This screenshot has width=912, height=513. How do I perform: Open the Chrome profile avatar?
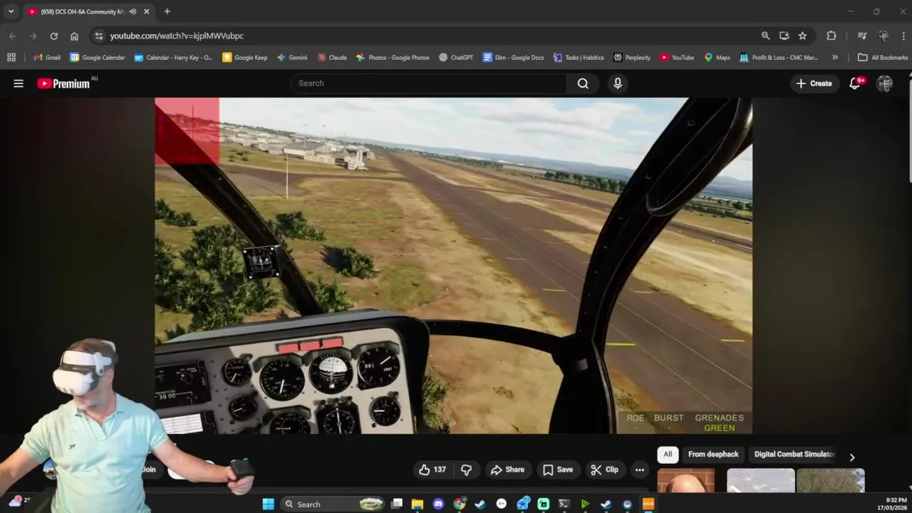[883, 36]
